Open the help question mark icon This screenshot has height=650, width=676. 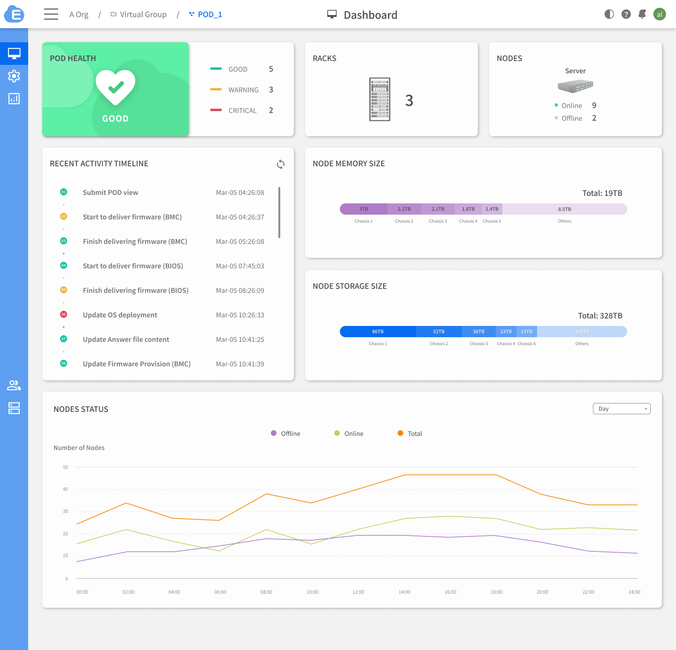626,14
